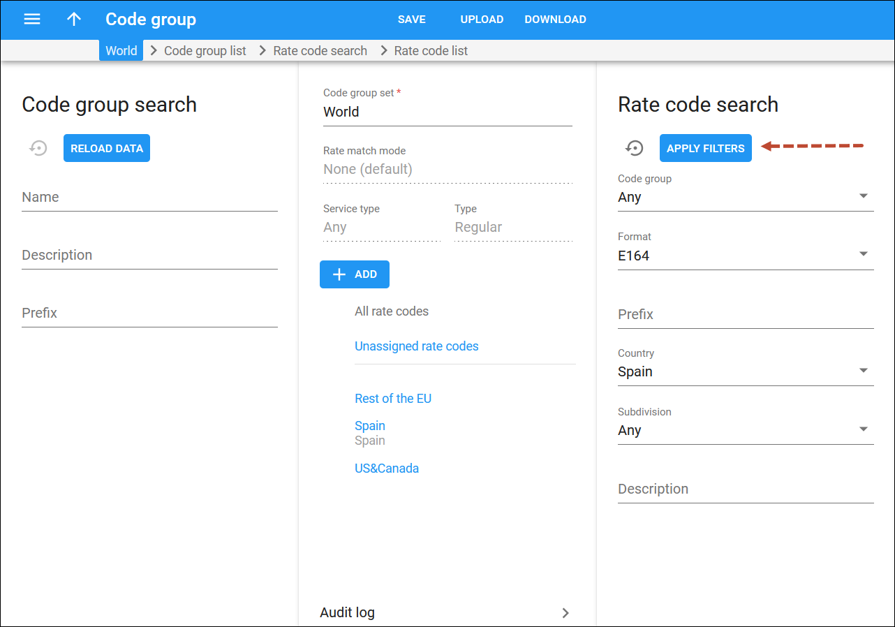Click Prefix field in Code group search
The image size is (895, 627).
[x=149, y=313]
